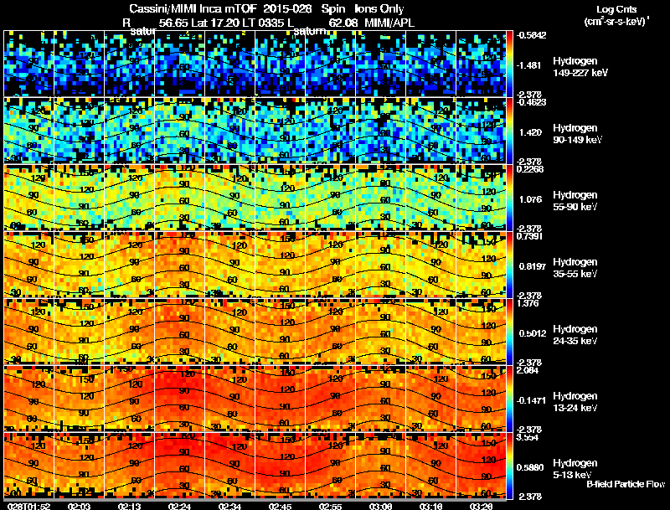Select the radial distance value '56.65'

coord(173,23)
